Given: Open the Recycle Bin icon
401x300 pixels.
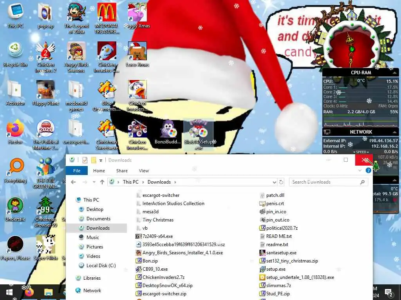Looking at the screenshot, I should point(15,54).
